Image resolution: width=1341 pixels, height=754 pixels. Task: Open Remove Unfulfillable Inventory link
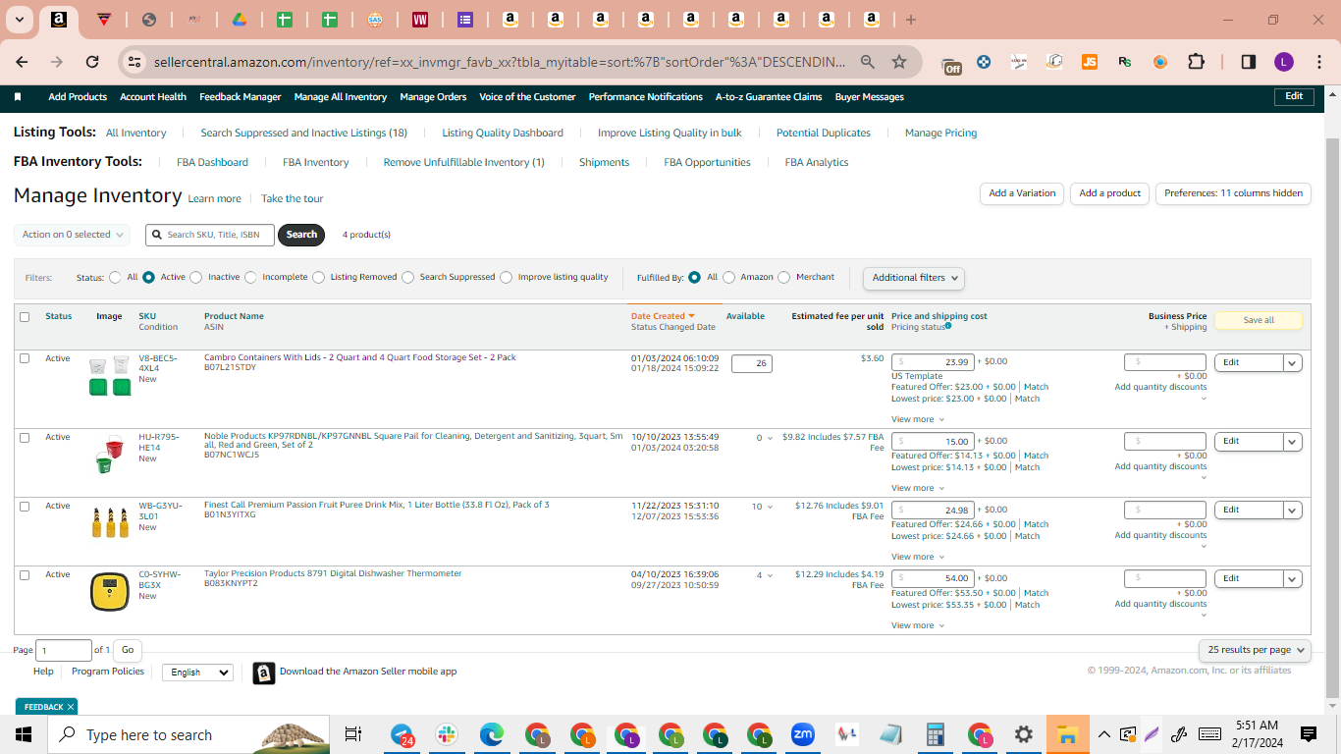click(x=463, y=162)
